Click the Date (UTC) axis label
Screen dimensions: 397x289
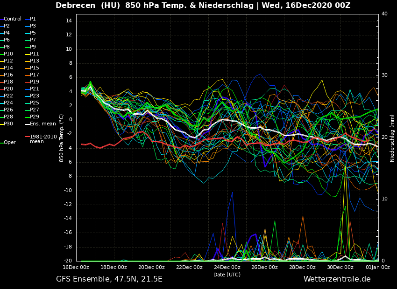[x=227, y=275]
